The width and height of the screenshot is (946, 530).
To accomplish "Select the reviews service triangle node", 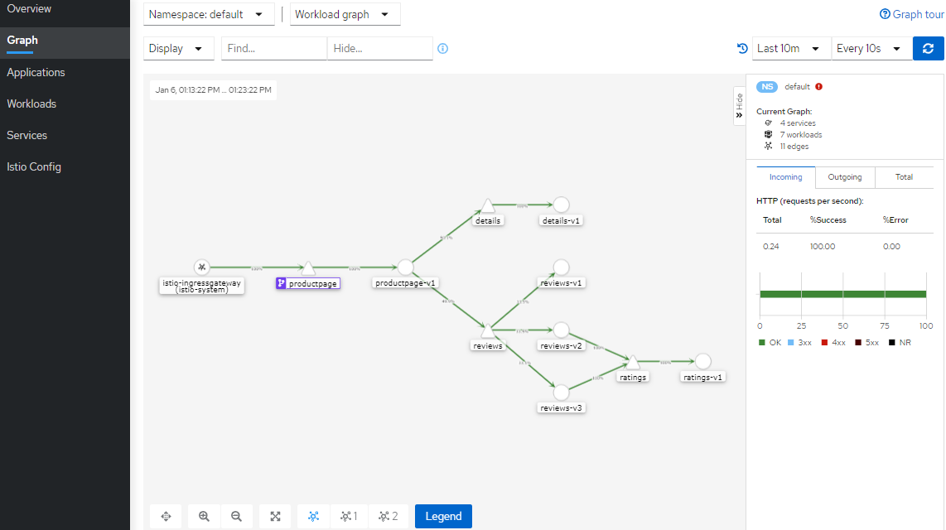I will (x=487, y=331).
